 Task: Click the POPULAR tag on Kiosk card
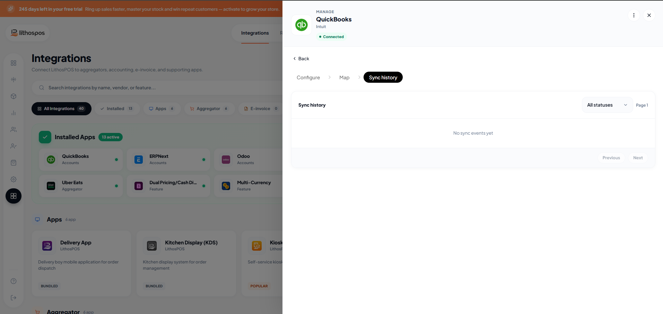259,286
